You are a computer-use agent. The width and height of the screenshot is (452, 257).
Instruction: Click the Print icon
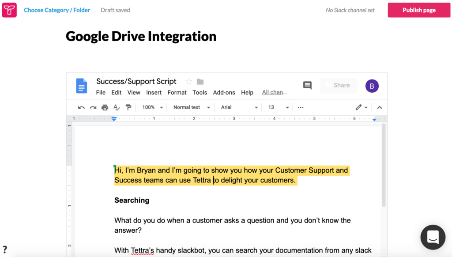click(x=105, y=108)
